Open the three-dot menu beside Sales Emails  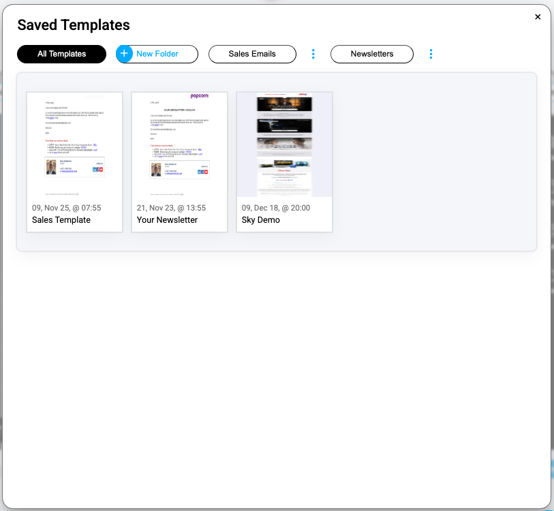tap(313, 54)
